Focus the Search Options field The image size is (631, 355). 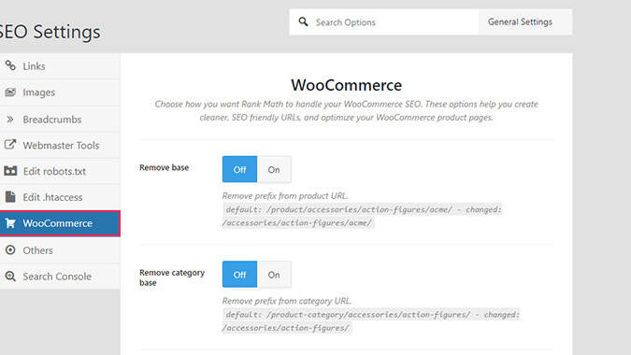pos(384,22)
